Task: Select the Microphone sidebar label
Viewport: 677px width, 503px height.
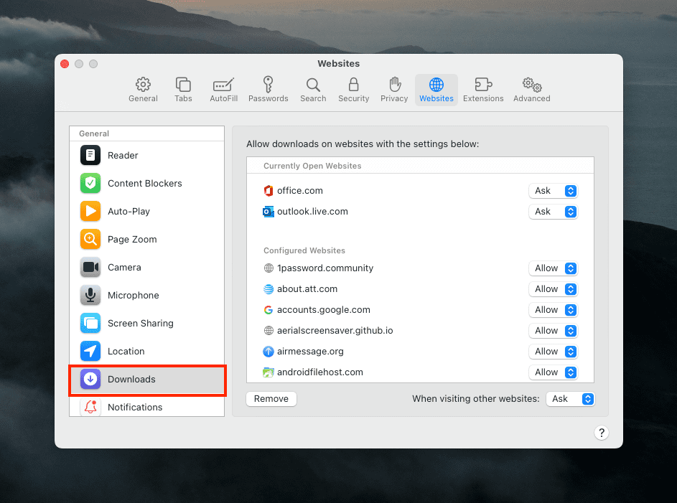Action: tap(133, 295)
